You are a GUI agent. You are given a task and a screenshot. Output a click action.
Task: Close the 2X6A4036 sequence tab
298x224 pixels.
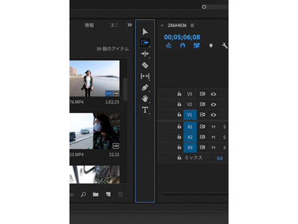coord(162,26)
